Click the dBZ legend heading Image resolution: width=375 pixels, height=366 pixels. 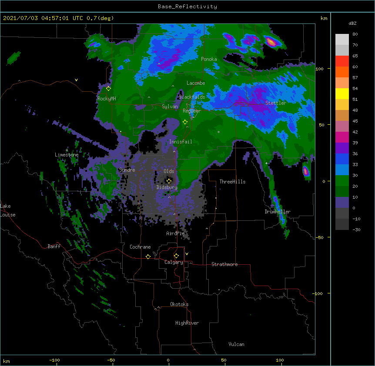point(352,23)
